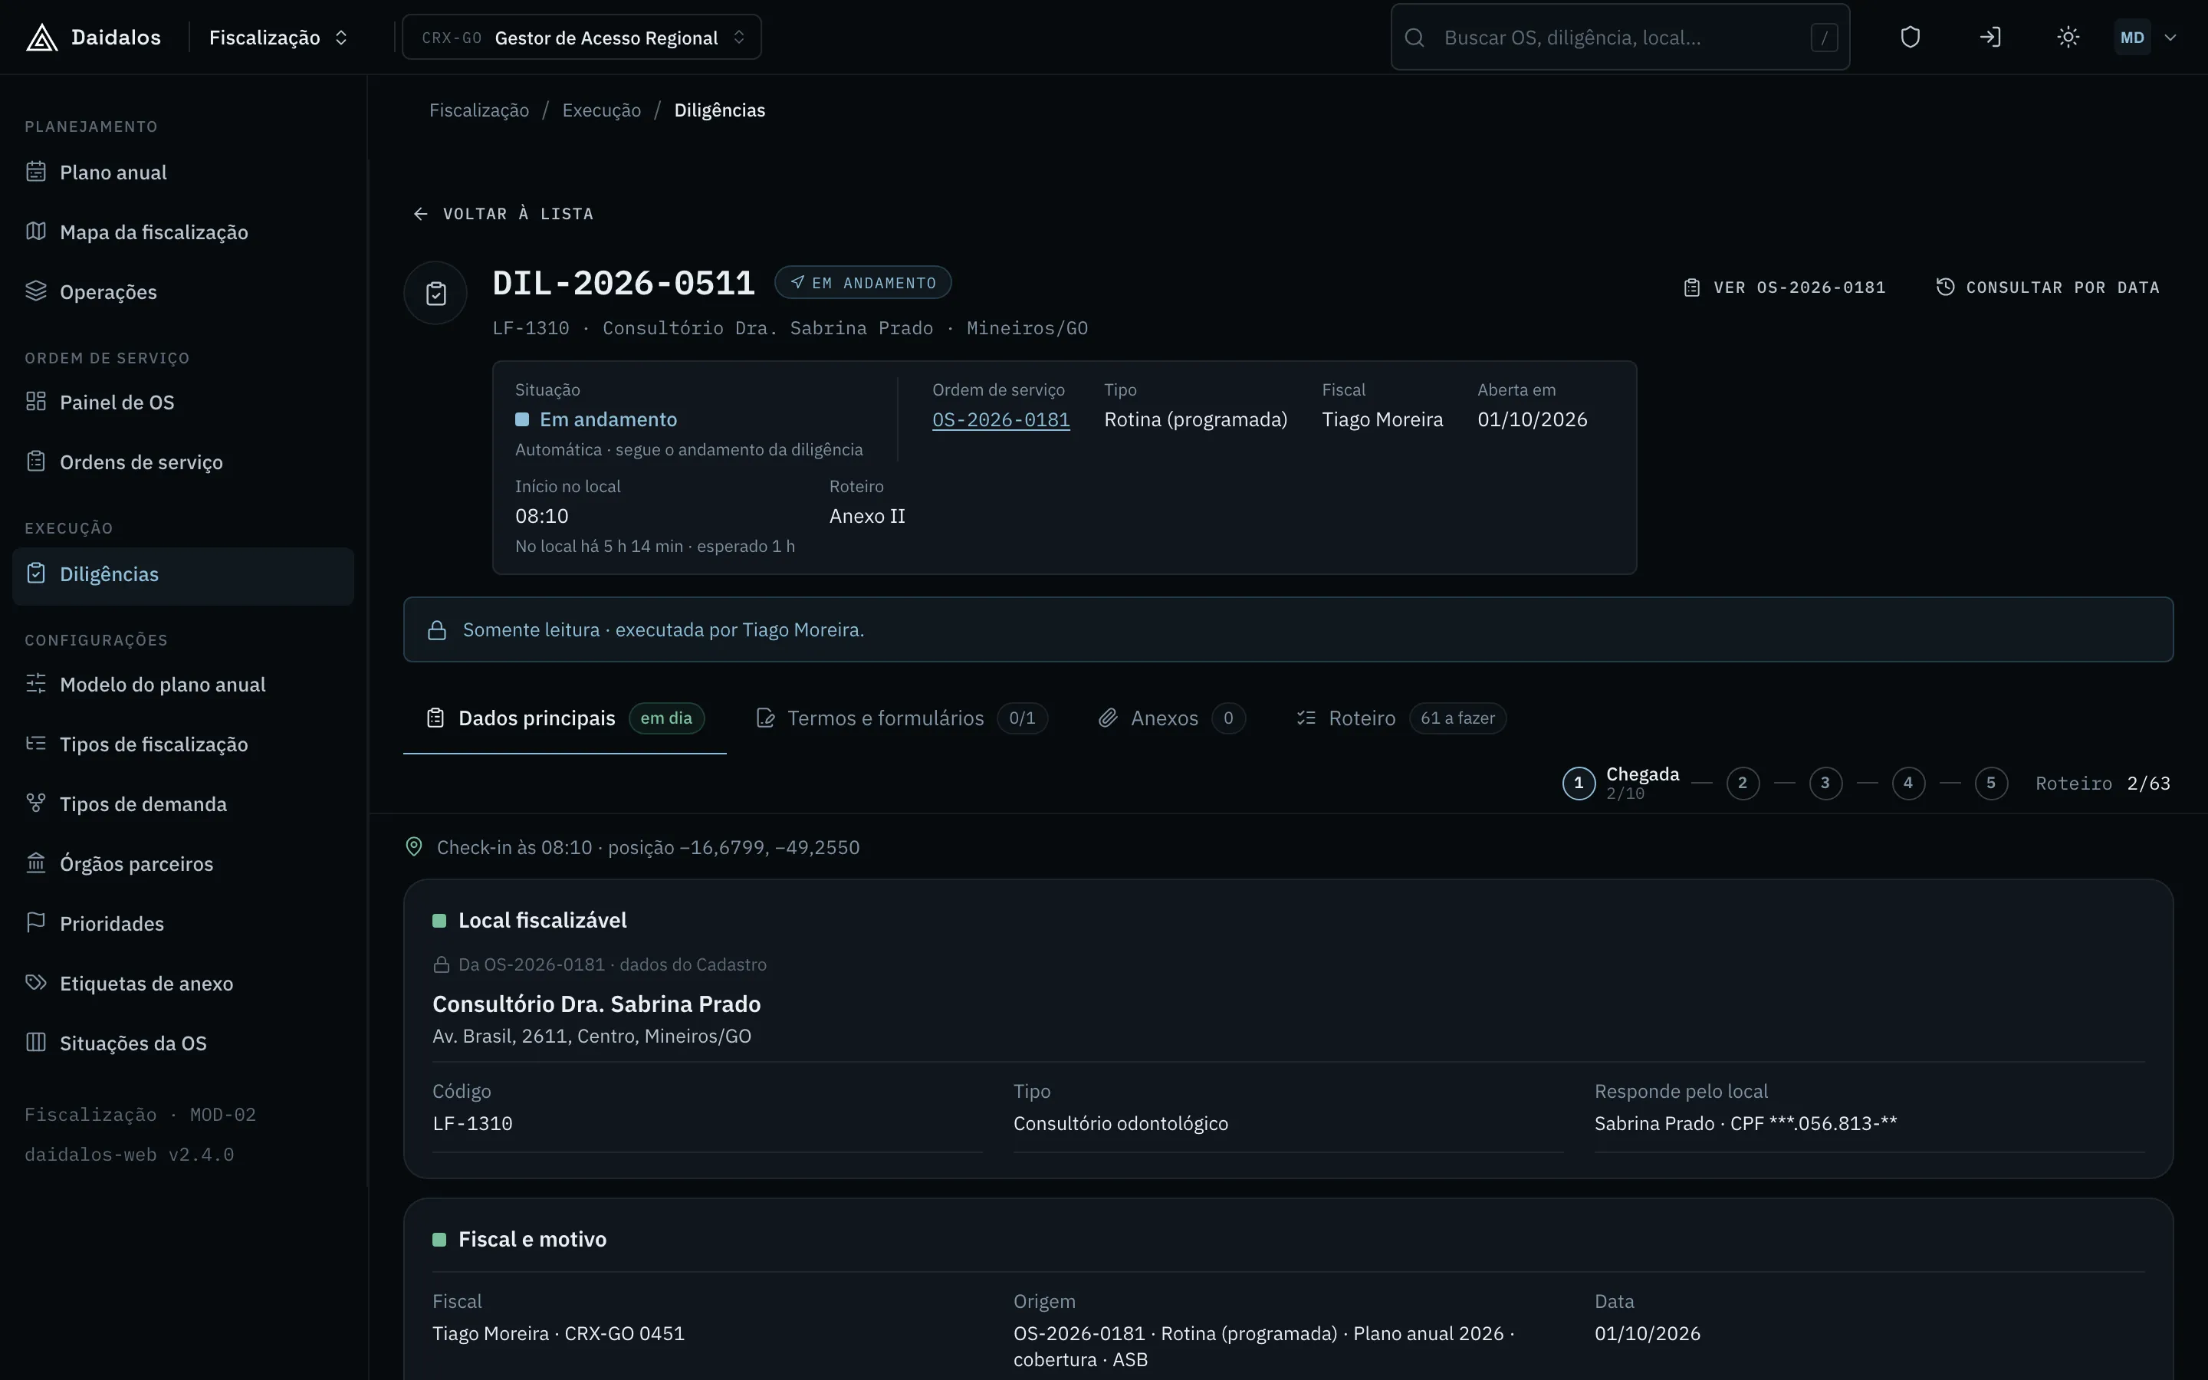The width and height of the screenshot is (2208, 1380).
Task: Click the Daidalos logo icon
Action: pyautogui.click(x=42, y=38)
